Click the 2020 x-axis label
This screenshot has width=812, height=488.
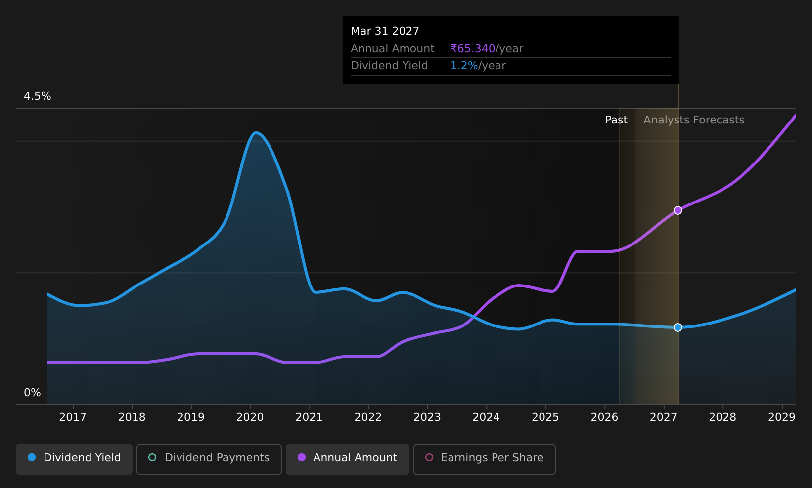250,417
